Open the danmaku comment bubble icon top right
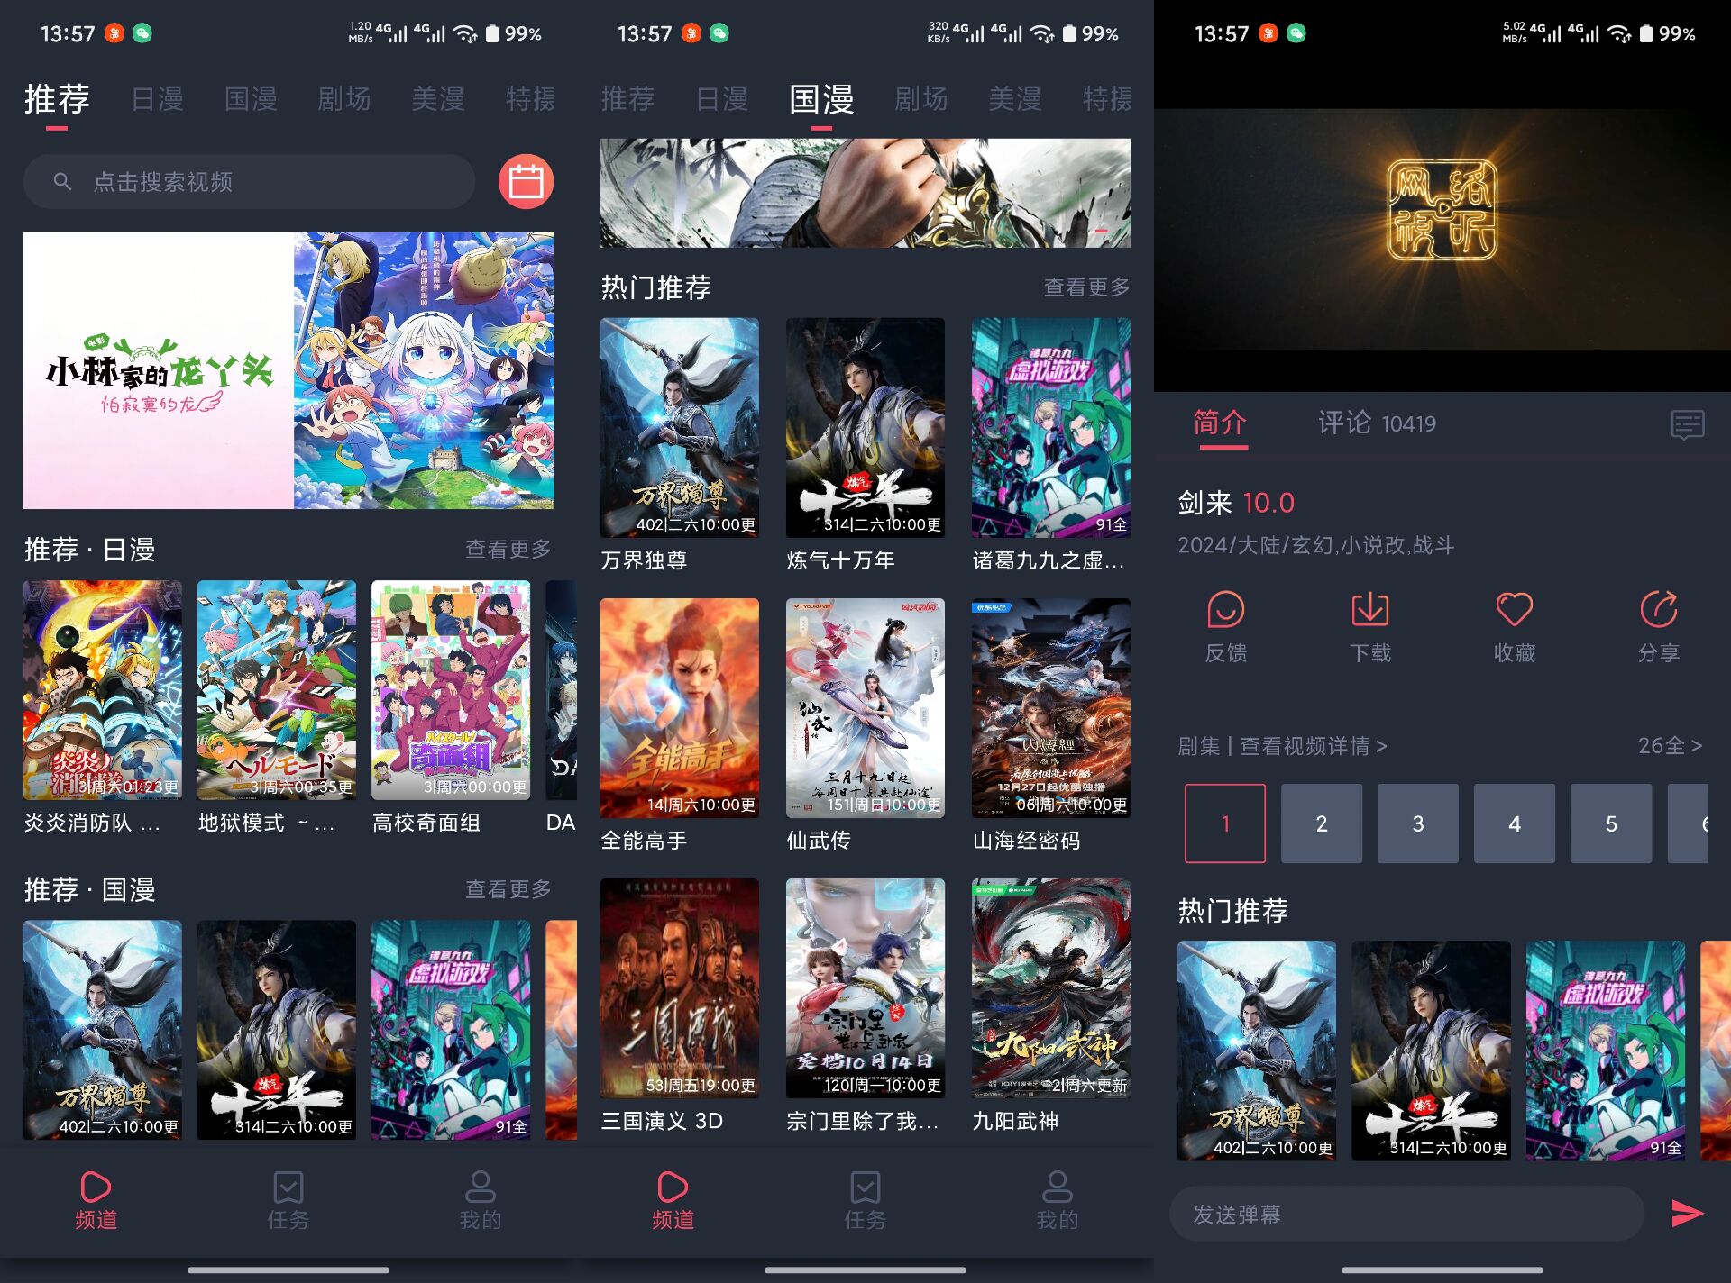Viewport: 1731px width, 1283px height. click(1688, 423)
